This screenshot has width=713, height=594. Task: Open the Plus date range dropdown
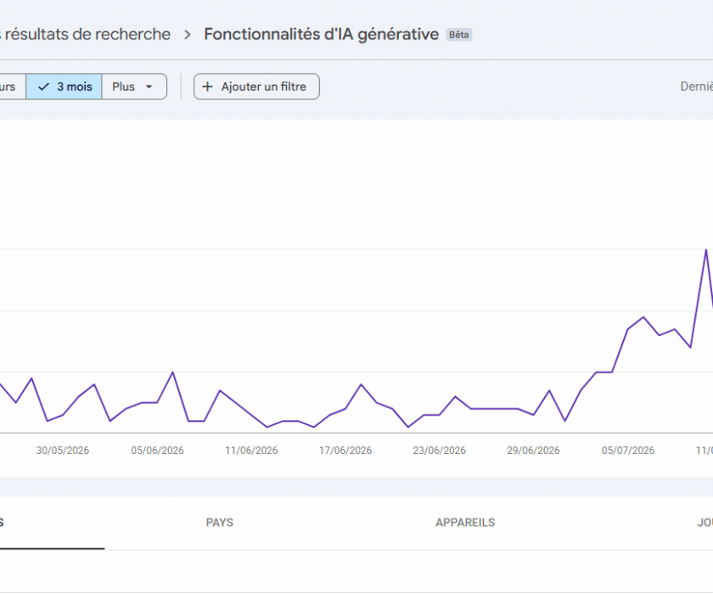pyautogui.click(x=134, y=87)
